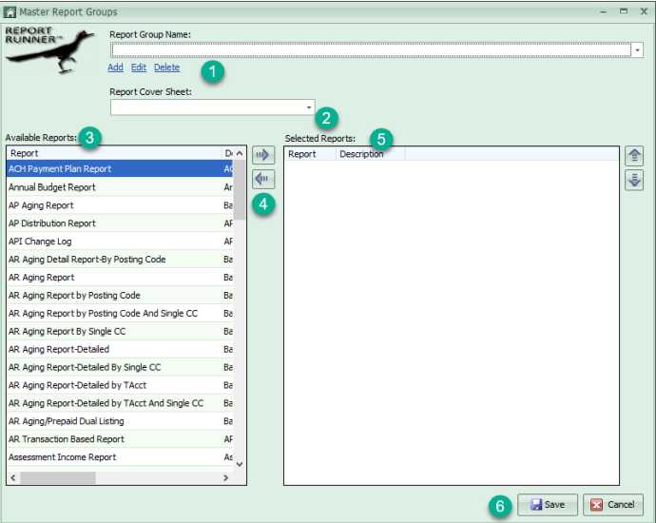Select AR Aging Report-Detailed by TAcct And Single CC

(x=120, y=403)
